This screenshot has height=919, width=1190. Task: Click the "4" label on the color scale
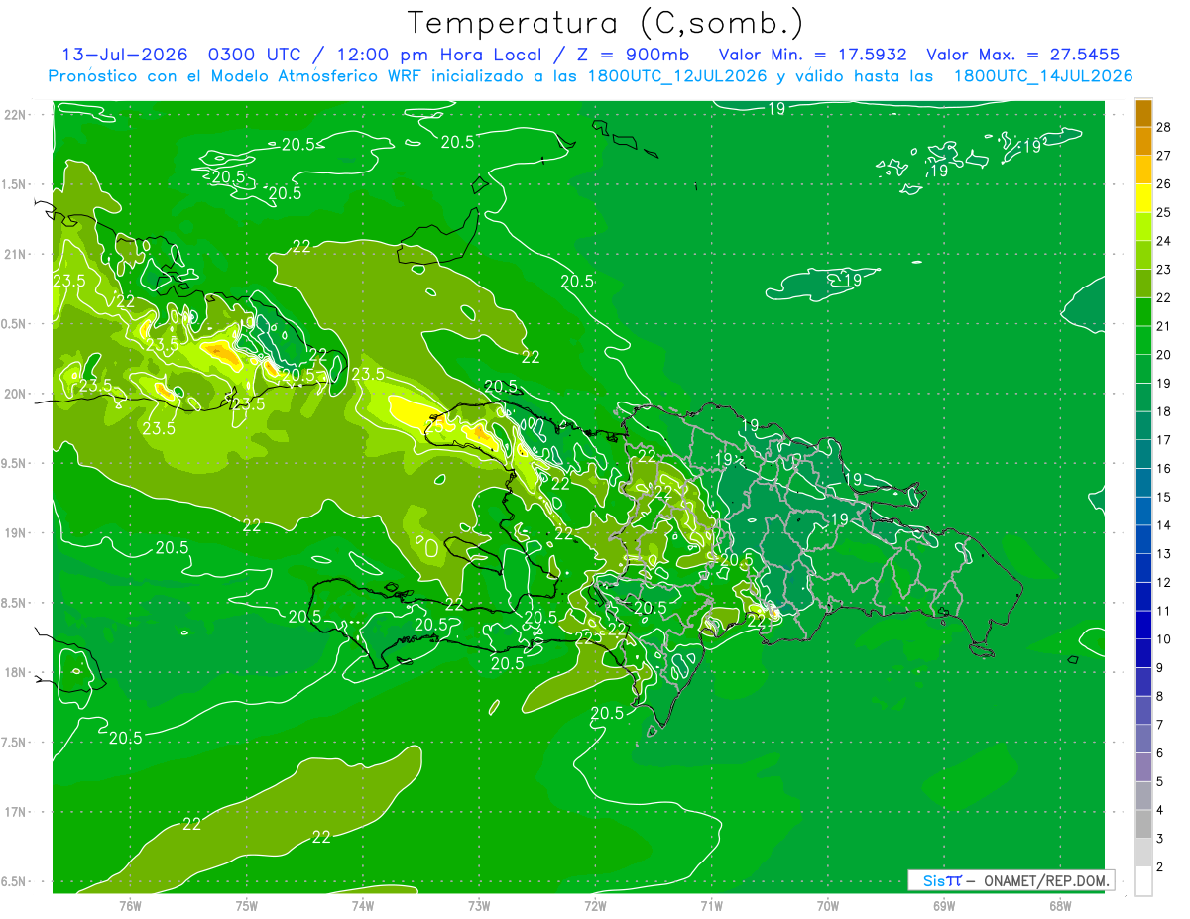point(1161,811)
